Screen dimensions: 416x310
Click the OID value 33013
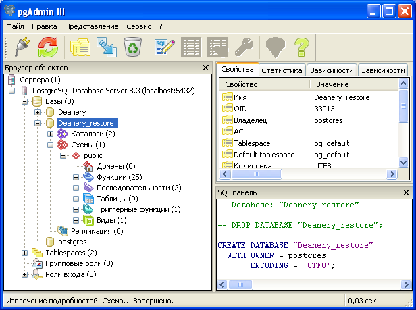[x=324, y=109]
